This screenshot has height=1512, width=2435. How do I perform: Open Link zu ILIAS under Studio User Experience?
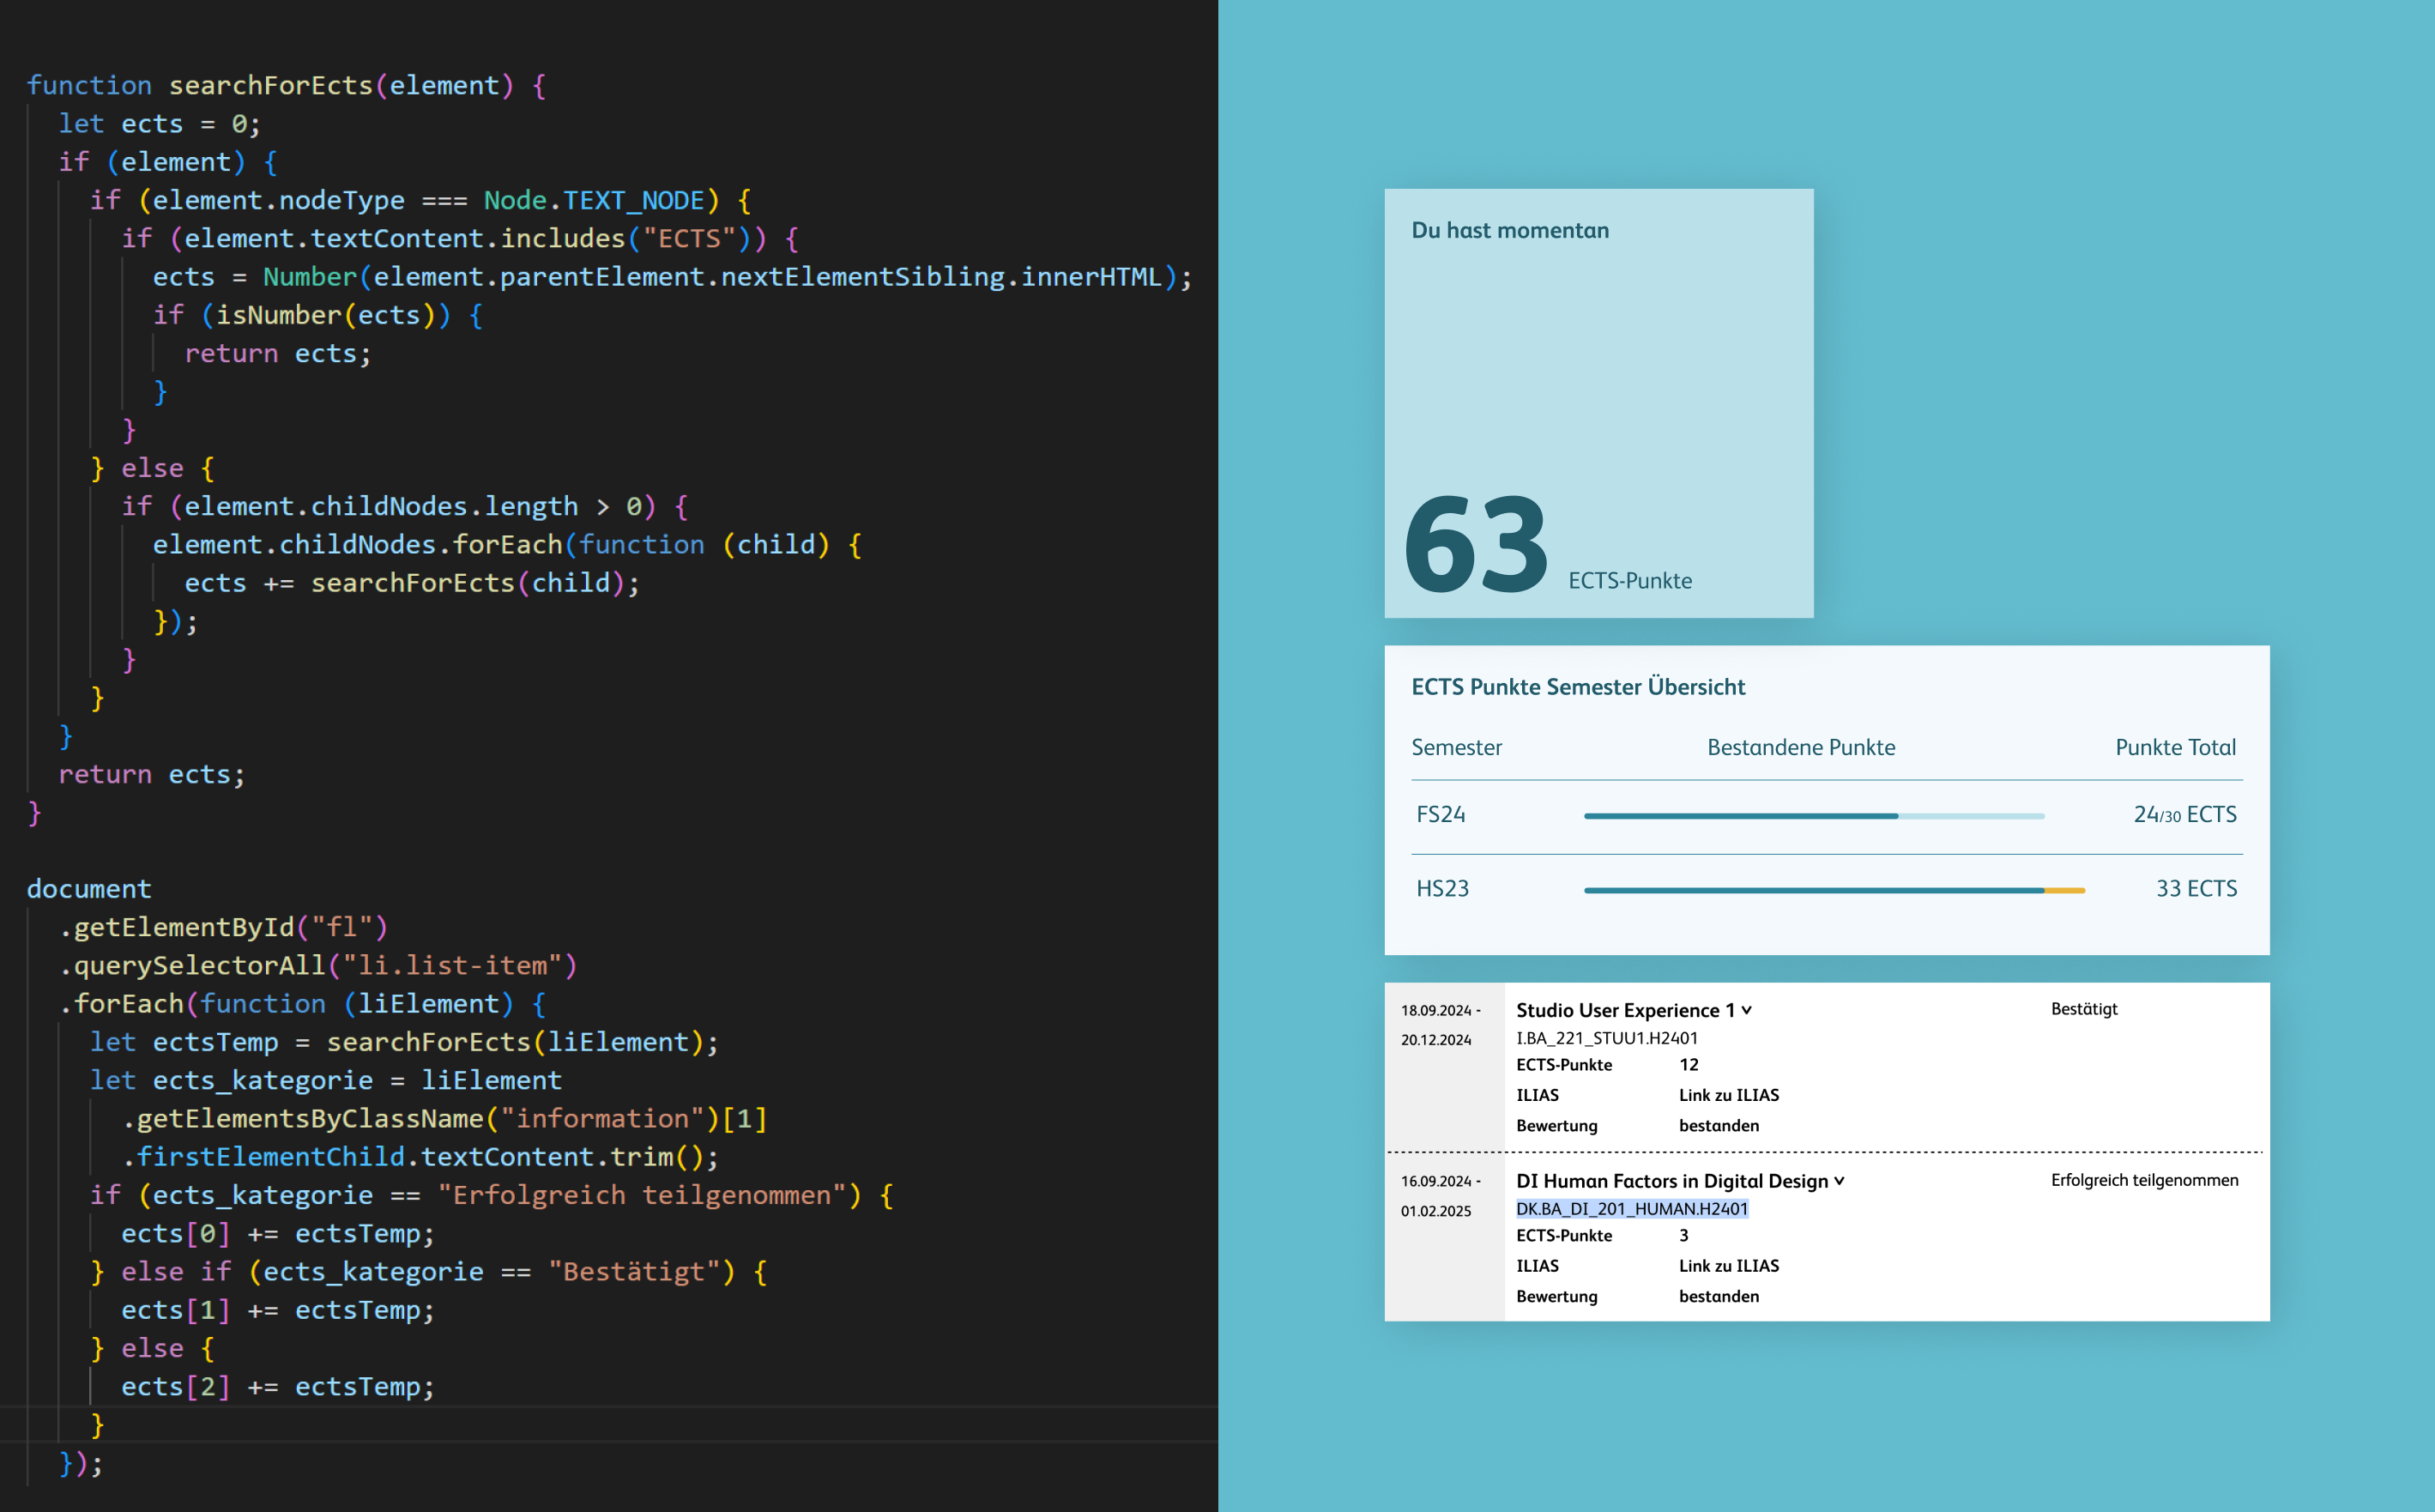click(x=1728, y=1095)
